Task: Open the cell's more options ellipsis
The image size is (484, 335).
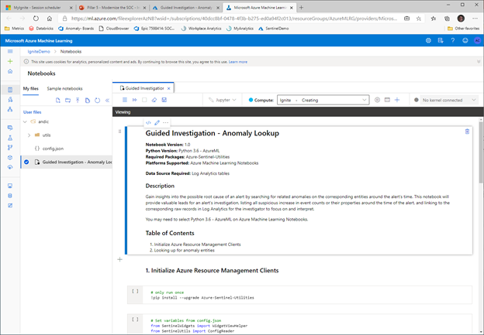Action: click(x=166, y=122)
